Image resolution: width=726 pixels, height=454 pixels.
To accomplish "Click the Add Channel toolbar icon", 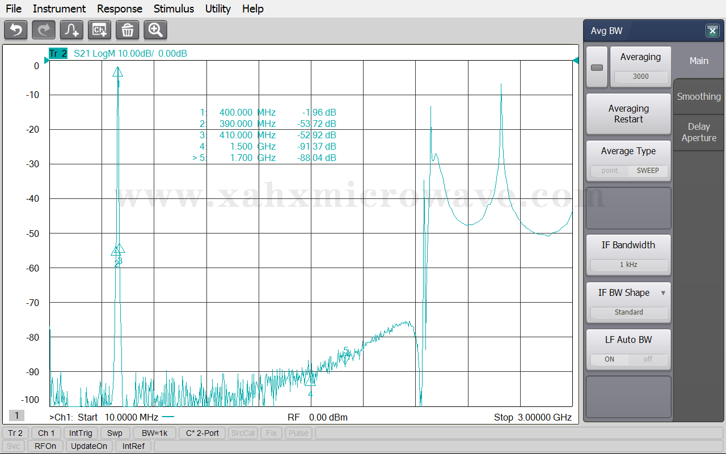I will [x=99, y=30].
